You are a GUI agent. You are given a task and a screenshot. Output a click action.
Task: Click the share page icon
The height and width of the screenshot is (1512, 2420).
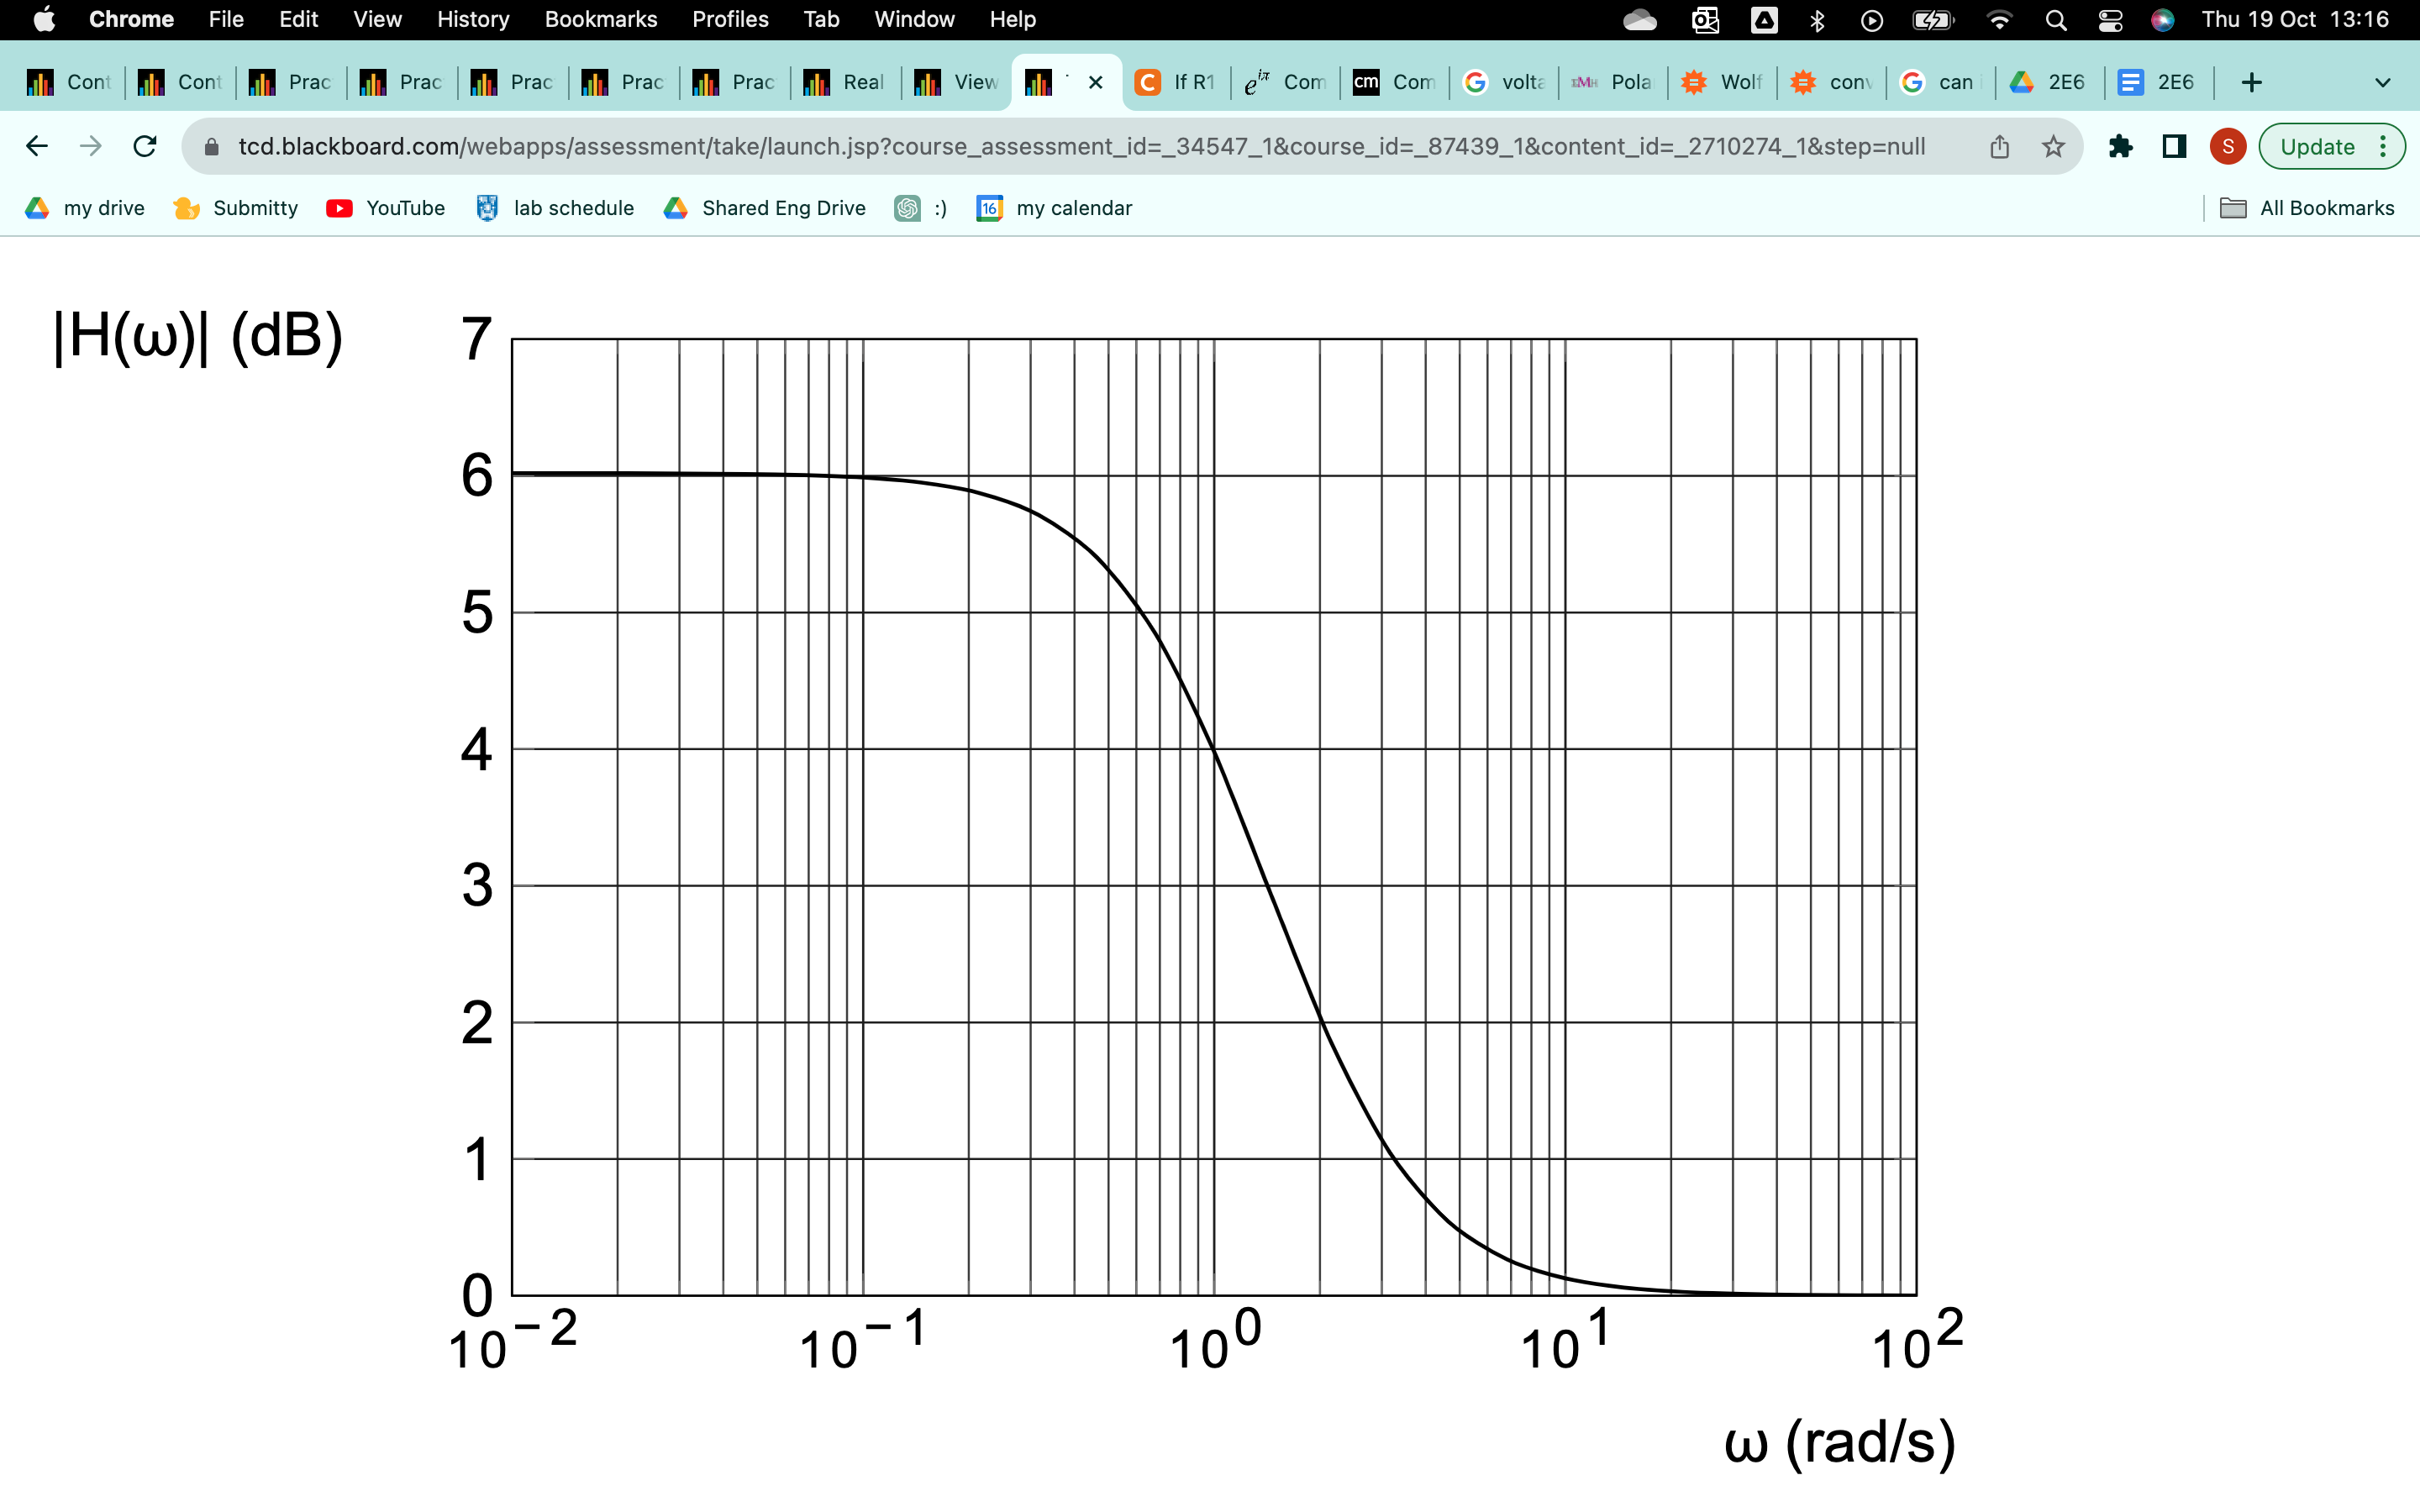pos(1999,147)
